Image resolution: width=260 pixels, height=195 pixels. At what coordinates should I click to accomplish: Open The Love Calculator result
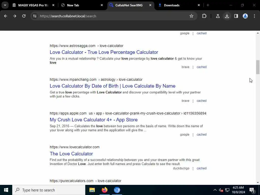71,154
